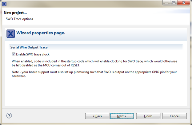Minimize the New project wizard window
This screenshot has width=192, height=125.
pyautogui.click(x=166, y=3)
